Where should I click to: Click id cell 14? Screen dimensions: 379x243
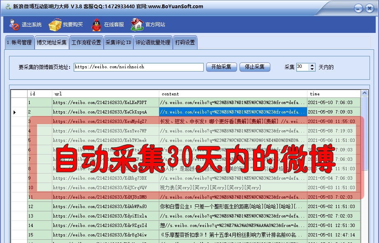pos(40,225)
